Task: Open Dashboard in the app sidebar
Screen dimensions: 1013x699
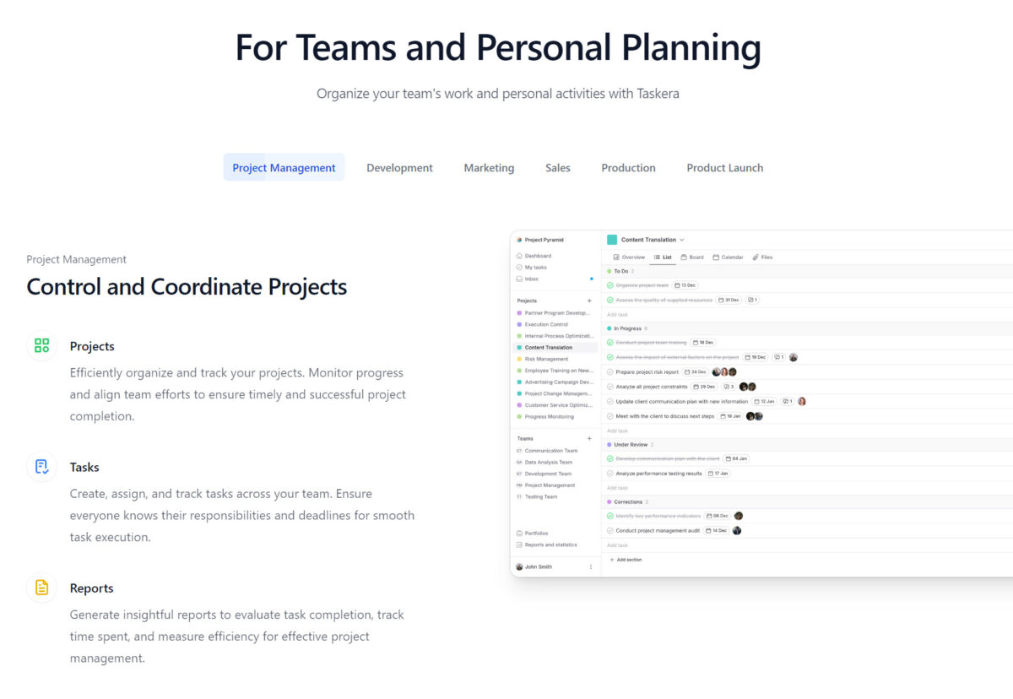Action: point(538,256)
